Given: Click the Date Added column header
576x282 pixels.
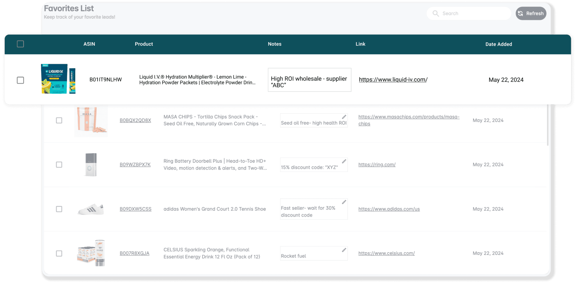Looking at the screenshot, I should click(498, 44).
